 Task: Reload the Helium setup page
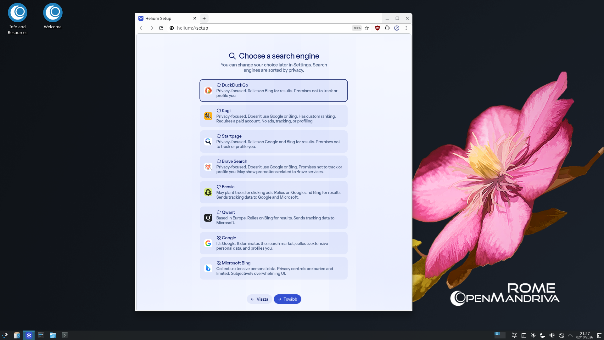[x=161, y=28]
